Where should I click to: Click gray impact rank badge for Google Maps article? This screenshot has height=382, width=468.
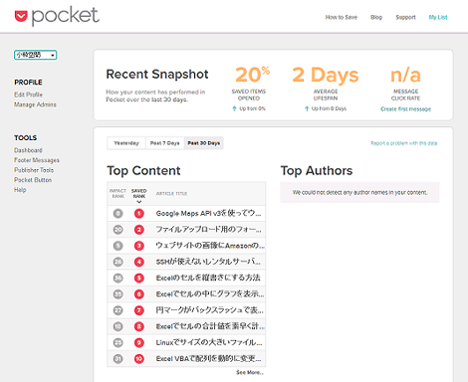(x=118, y=213)
